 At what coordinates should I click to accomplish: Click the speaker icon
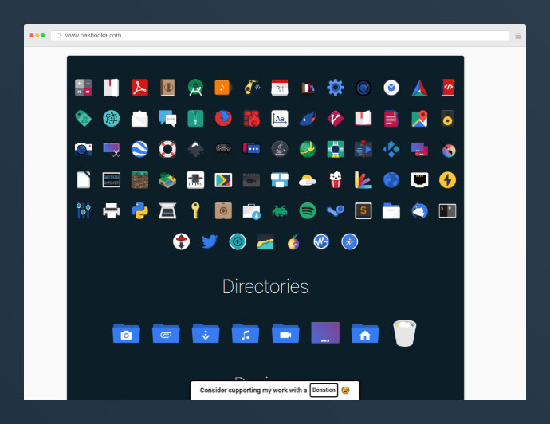448,119
